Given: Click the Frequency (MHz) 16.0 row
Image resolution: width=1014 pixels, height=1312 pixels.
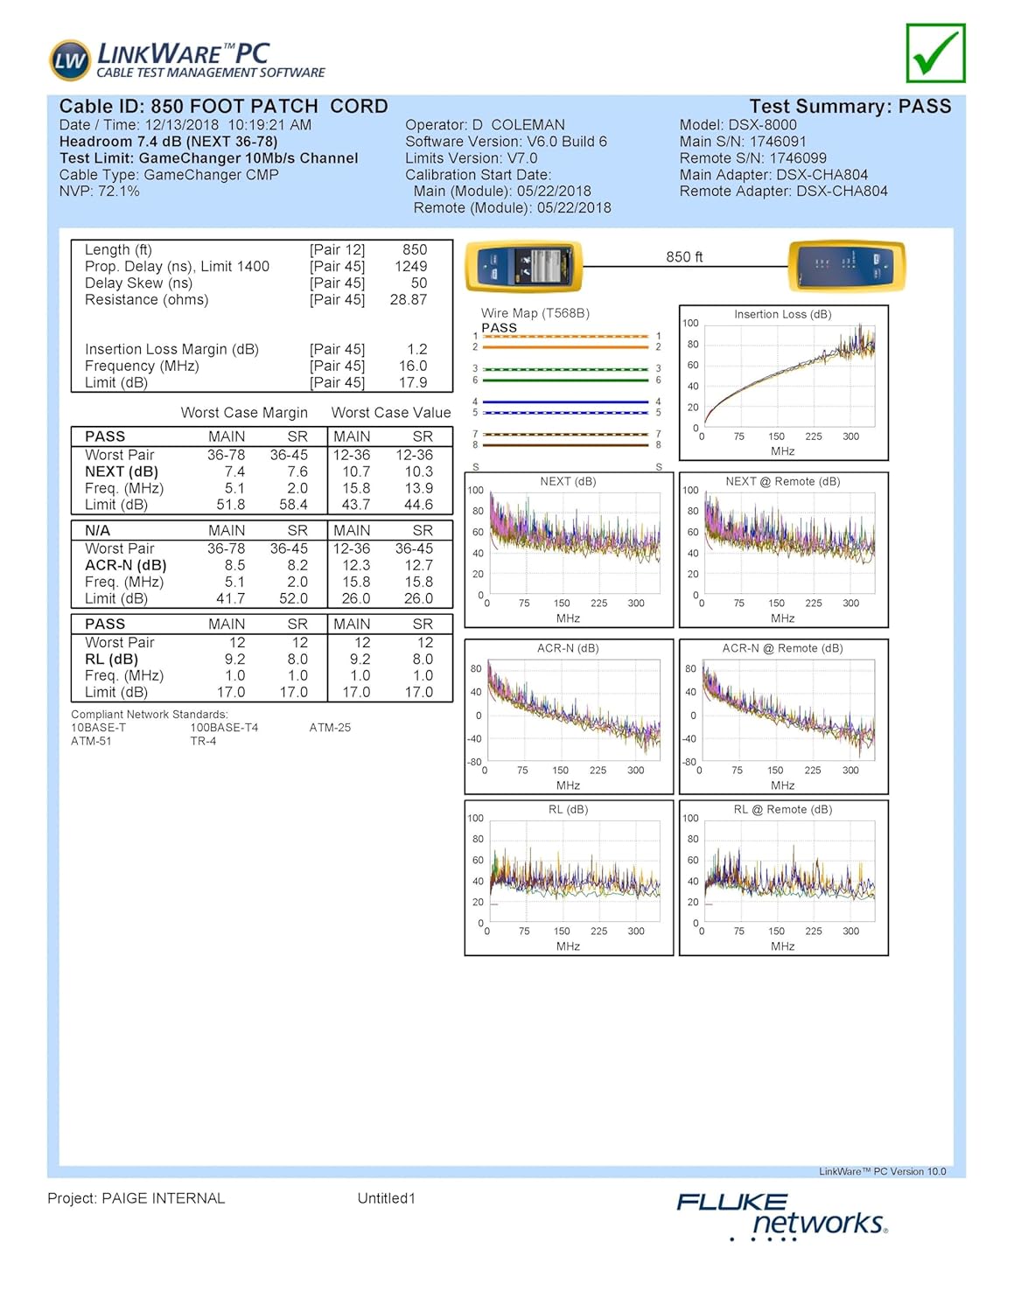Looking at the screenshot, I should (x=256, y=366).
